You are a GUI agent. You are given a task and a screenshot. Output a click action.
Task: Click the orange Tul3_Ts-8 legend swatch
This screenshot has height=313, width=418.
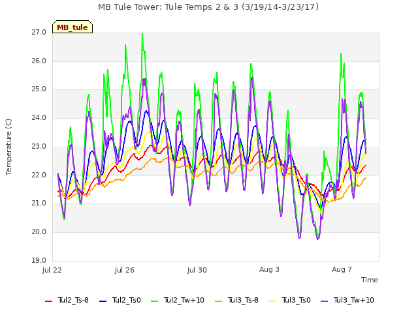pyautogui.click(x=218, y=301)
